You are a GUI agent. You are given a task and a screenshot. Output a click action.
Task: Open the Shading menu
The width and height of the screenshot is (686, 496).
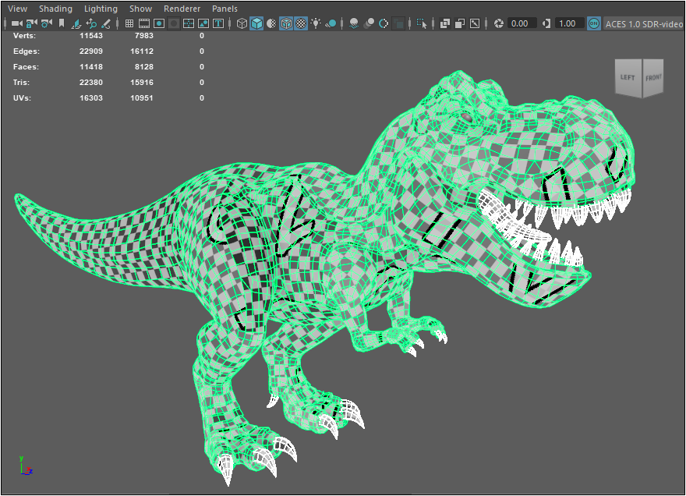(55, 9)
